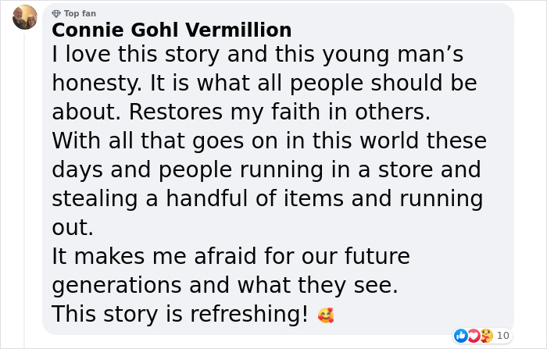Click 'This story is refreshing!' text line

click(180, 314)
